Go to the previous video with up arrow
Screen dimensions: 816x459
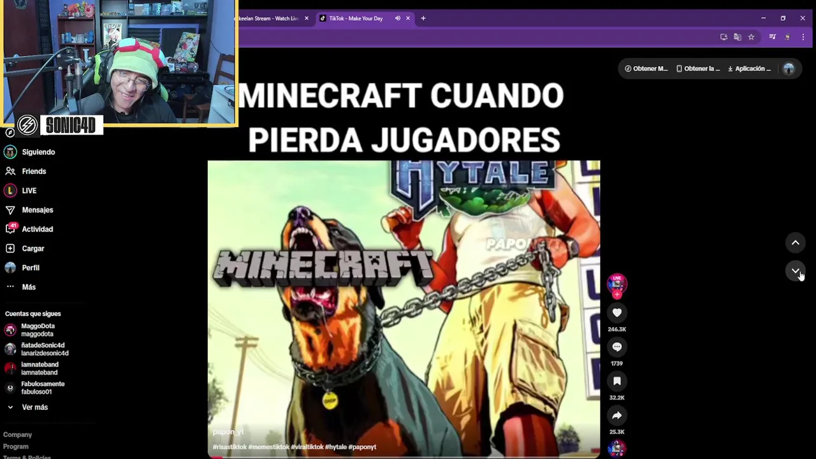795,243
